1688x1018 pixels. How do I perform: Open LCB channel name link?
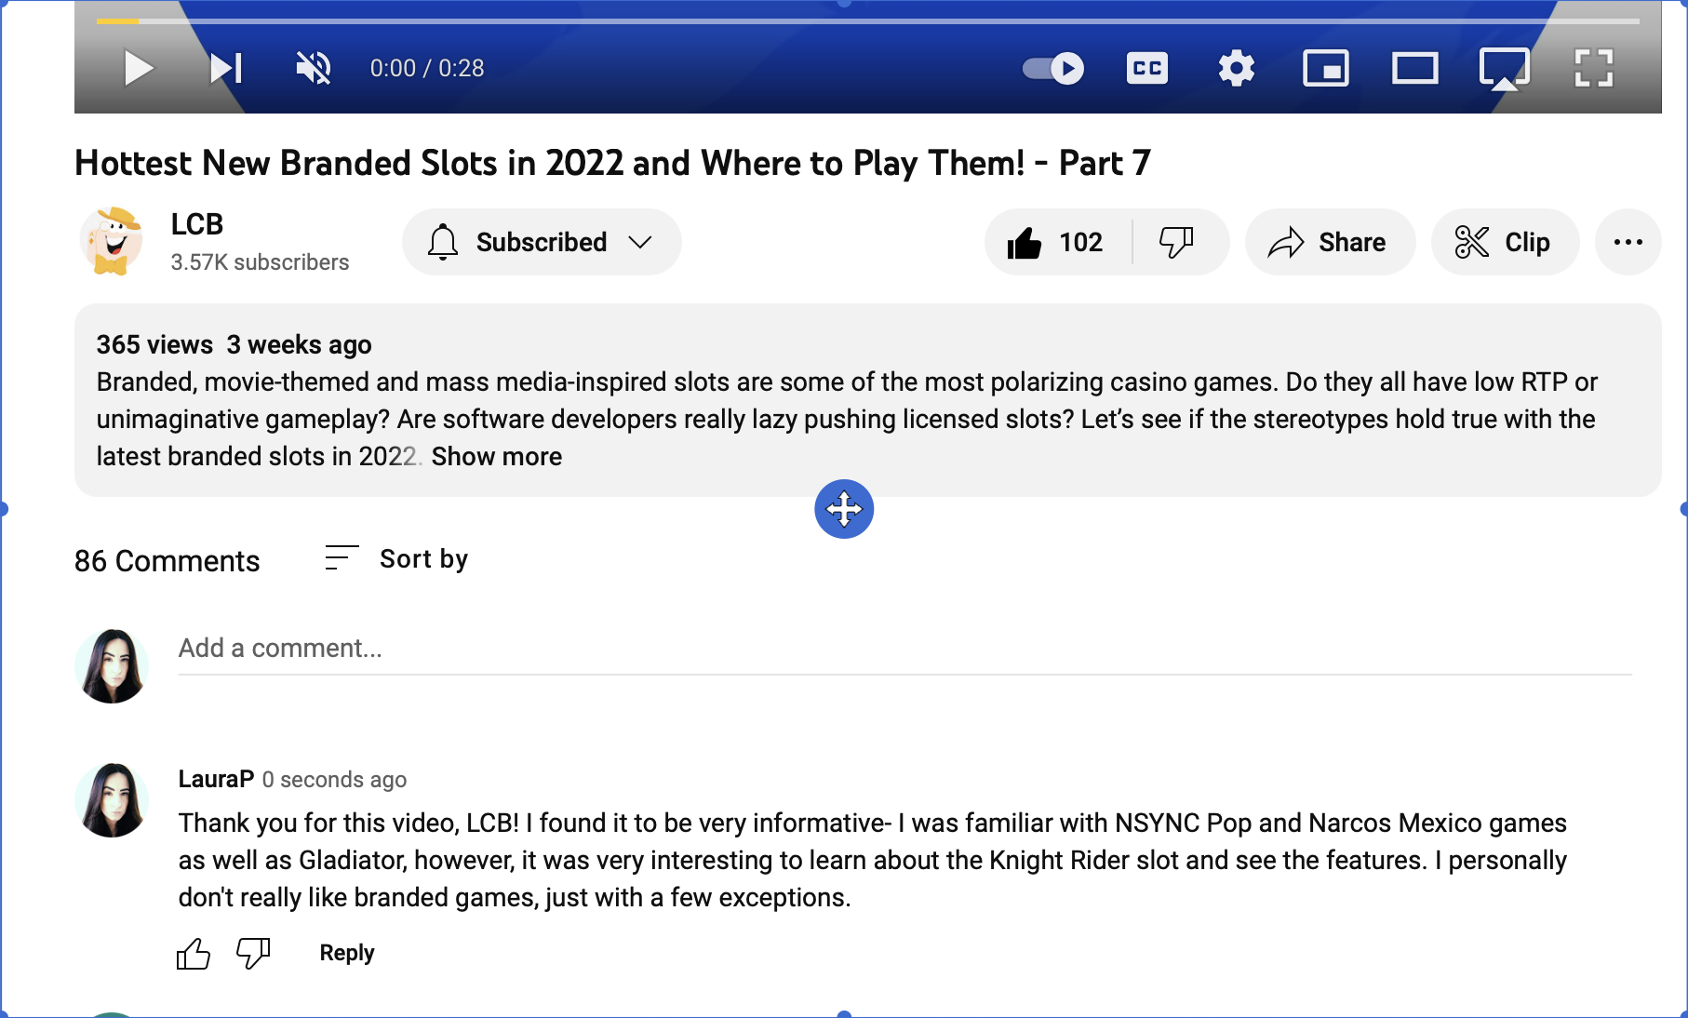pos(197,224)
